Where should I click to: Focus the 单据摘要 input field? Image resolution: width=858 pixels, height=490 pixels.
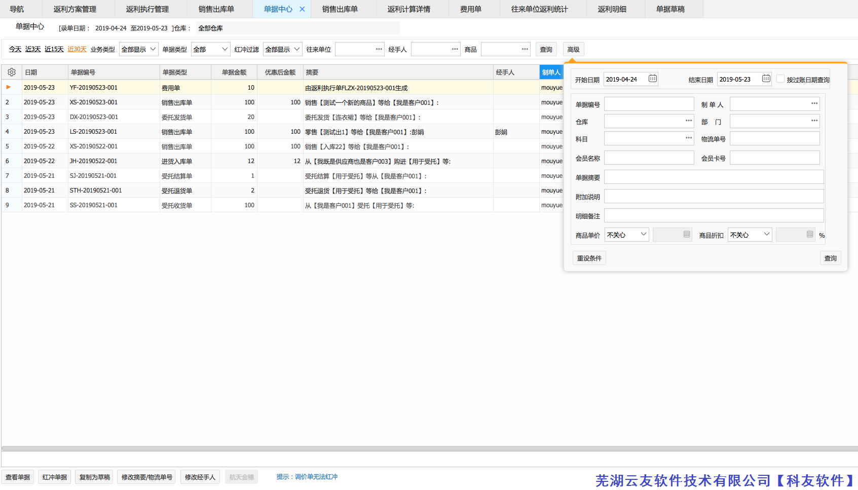[714, 177]
